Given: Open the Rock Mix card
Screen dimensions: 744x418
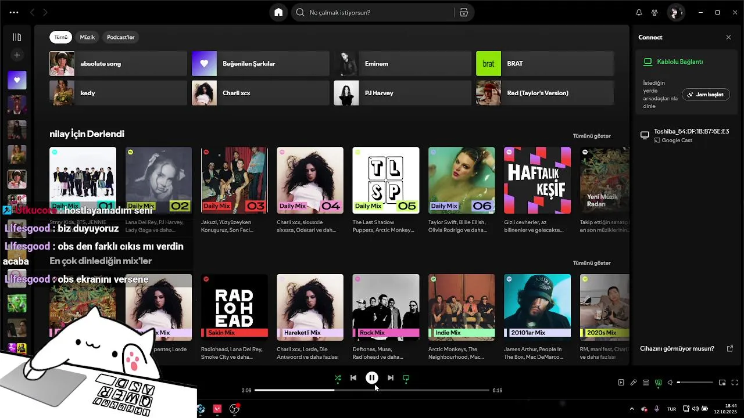Looking at the screenshot, I should pos(385,318).
